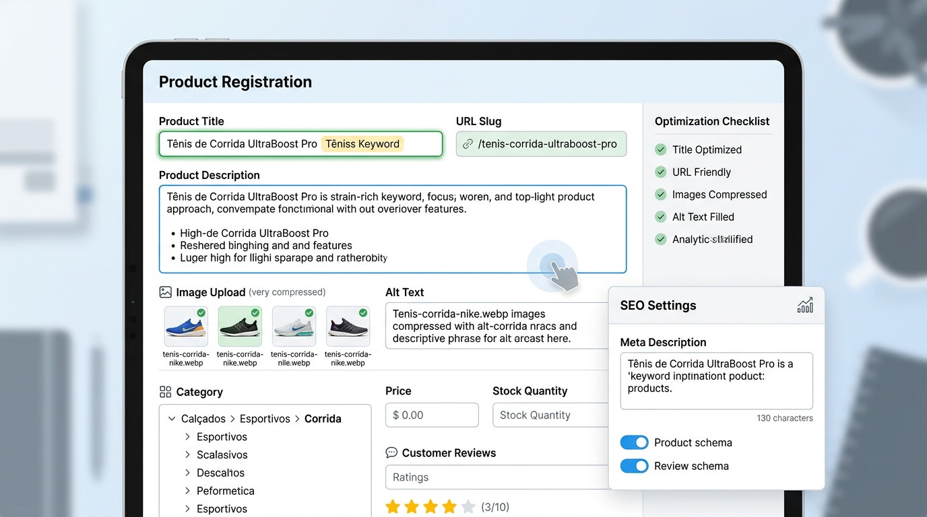Toggle the URL Friendly check mark

(x=661, y=172)
